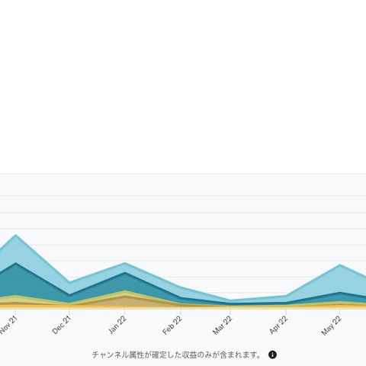The height and width of the screenshot is (366, 366).
Task: Click the 'Feb 22' axis label
Action: click(172, 325)
